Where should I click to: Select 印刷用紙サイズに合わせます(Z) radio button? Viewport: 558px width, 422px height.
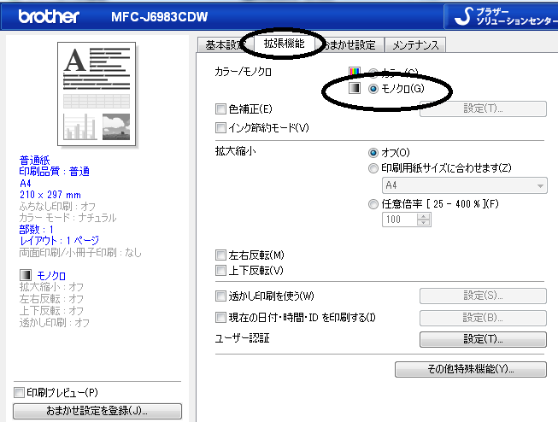[x=373, y=168]
